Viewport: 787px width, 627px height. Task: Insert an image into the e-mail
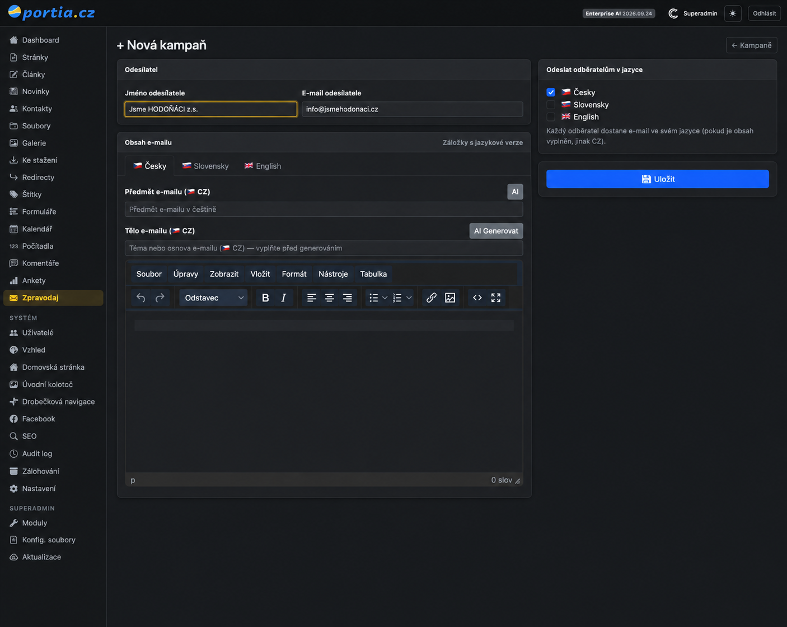[450, 298]
